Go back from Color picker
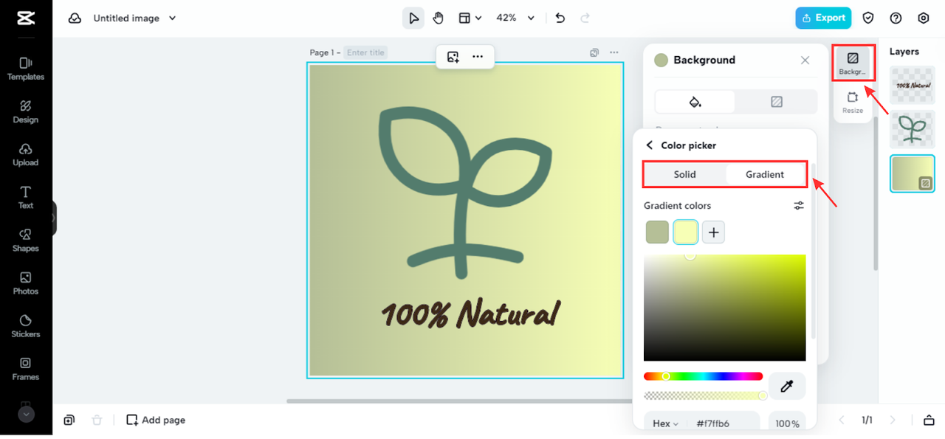The image size is (945, 439). click(650, 145)
